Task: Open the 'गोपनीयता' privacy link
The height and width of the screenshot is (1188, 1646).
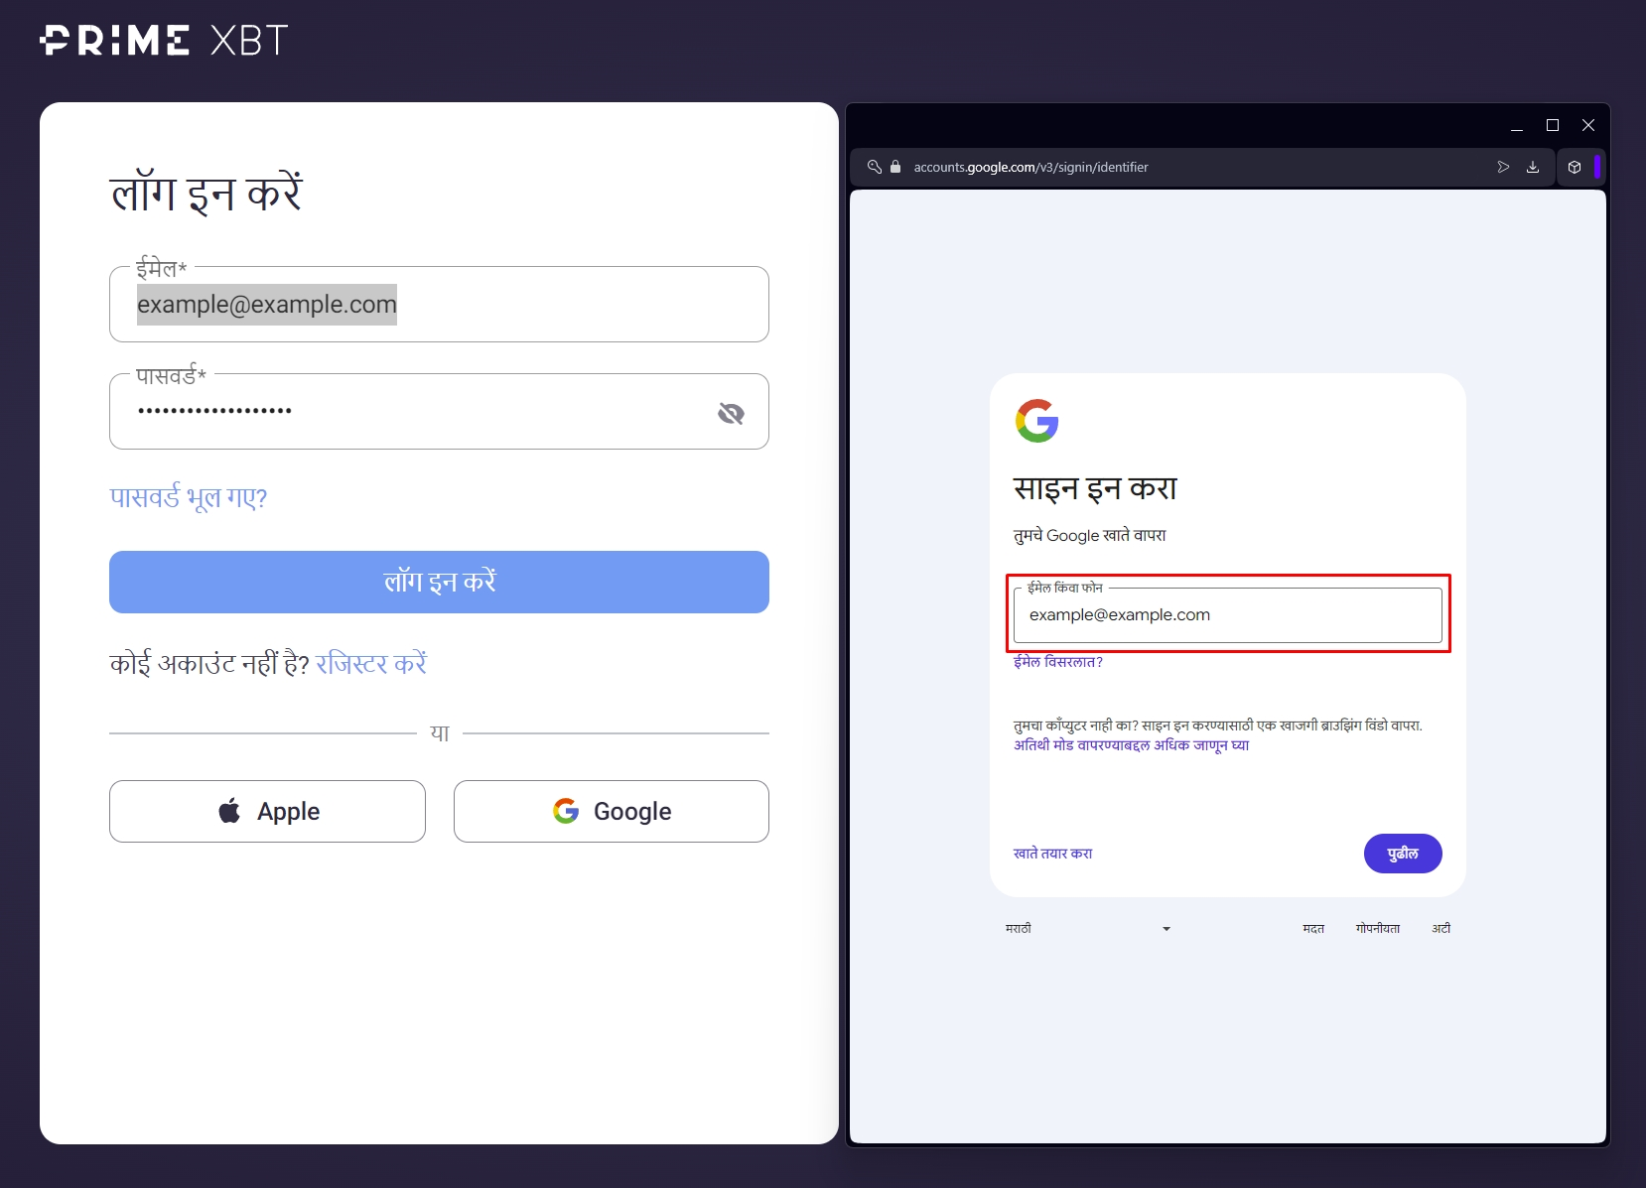Action: tap(1378, 929)
